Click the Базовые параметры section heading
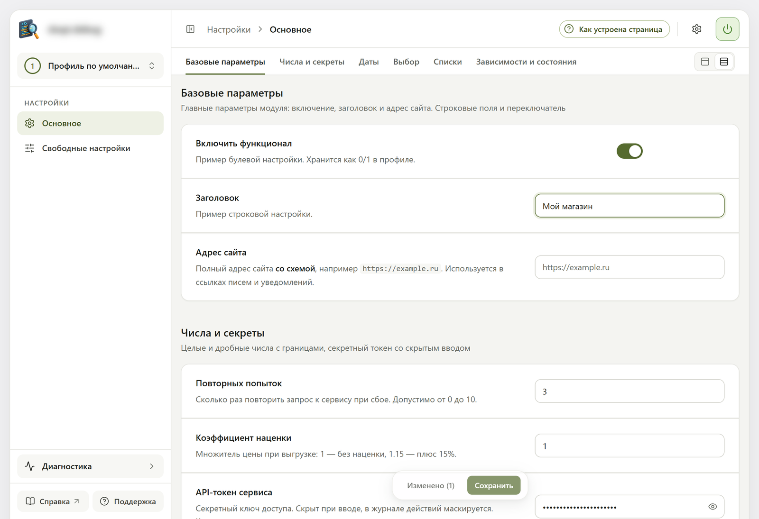Screen dimensions: 759x519 coord(232,93)
